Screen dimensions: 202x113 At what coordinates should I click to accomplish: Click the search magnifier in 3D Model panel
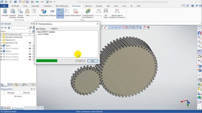pos(31,28)
